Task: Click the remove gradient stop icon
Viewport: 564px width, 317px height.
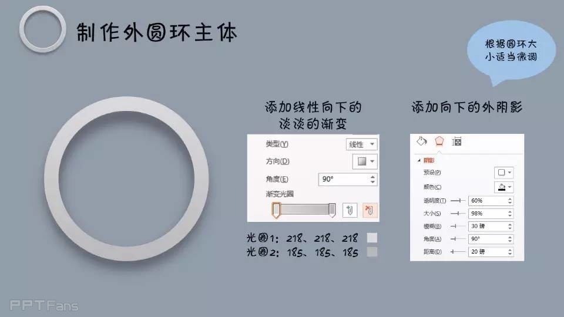Action: tap(370, 210)
